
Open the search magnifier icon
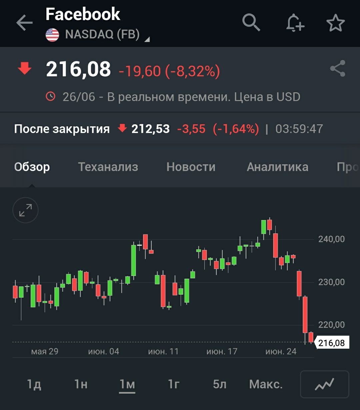click(x=251, y=23)
